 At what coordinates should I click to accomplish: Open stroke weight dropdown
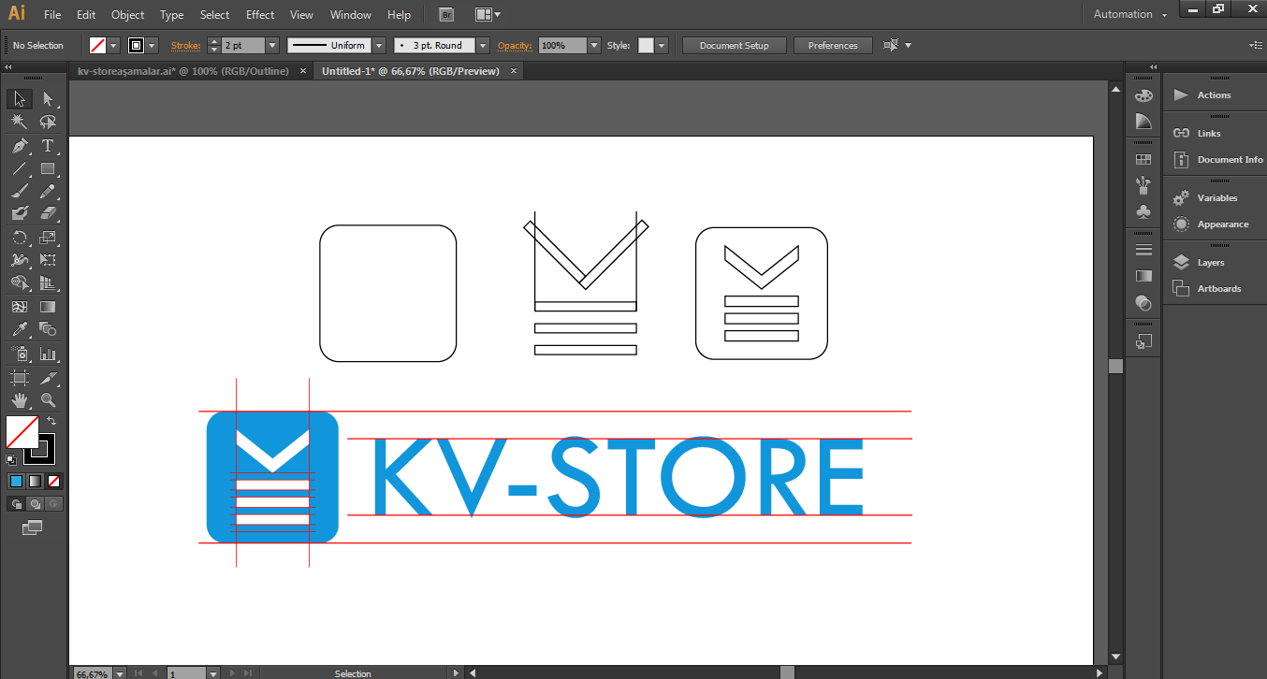272,45
